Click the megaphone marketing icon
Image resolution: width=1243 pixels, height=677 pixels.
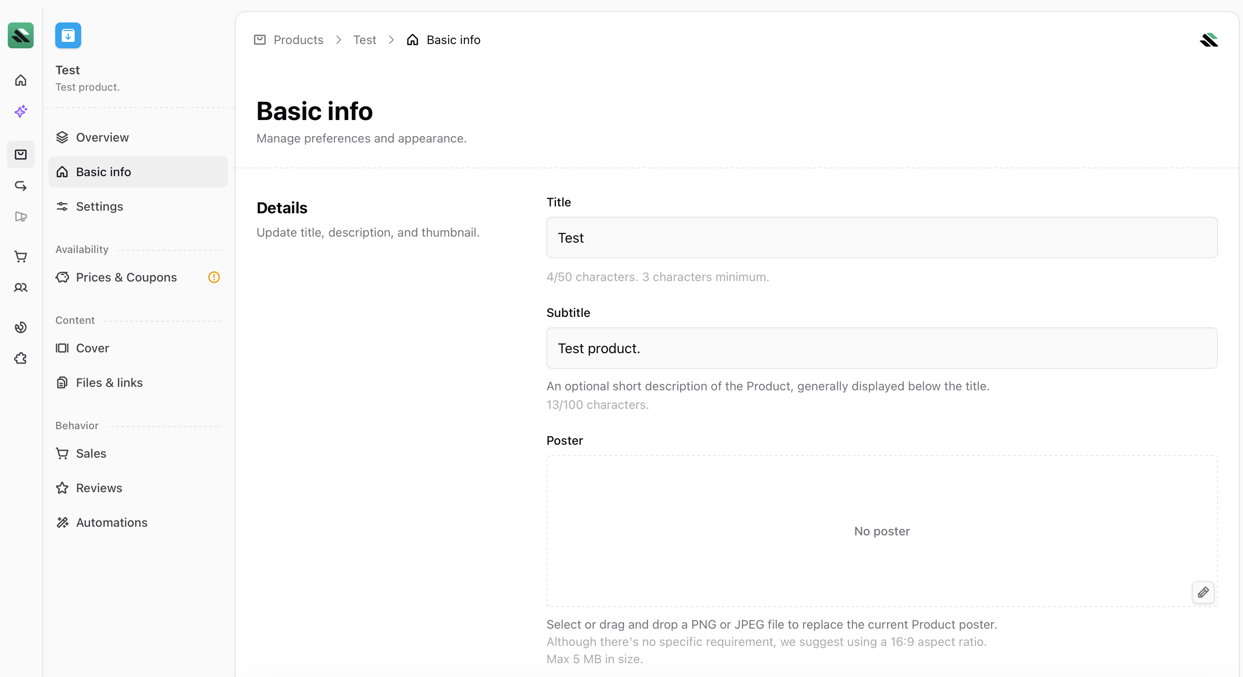pyautogui.click(x=21, y=217)
